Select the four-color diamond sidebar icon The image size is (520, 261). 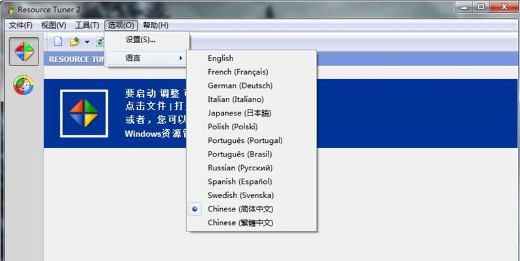(24, 52)
